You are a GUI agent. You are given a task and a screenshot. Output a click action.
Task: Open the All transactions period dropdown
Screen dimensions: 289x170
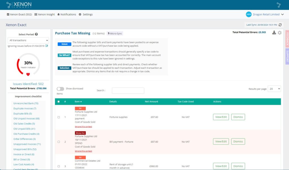(x=28, y=40)
